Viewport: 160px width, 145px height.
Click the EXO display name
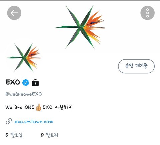(x=13, y=82)
